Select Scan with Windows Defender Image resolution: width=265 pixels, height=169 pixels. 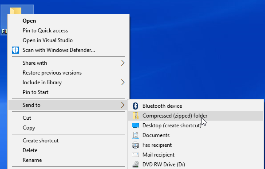[68, 50]
